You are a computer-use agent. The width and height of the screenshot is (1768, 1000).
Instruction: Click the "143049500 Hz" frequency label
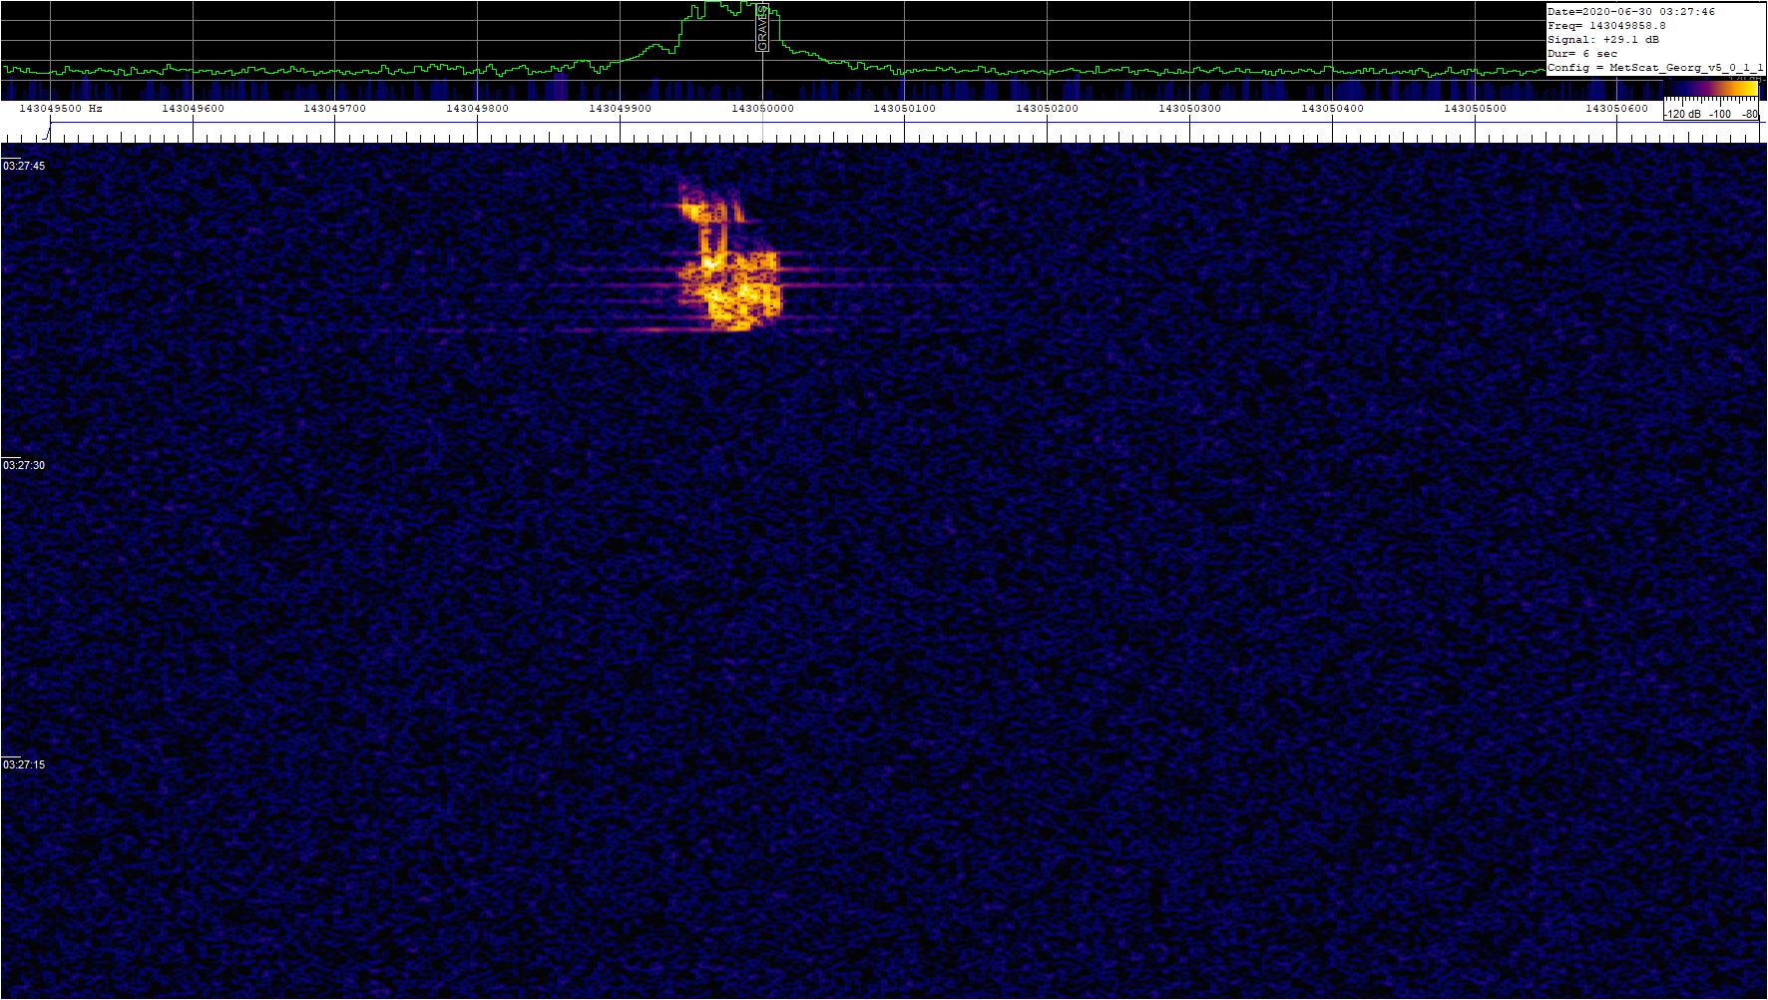61,108
